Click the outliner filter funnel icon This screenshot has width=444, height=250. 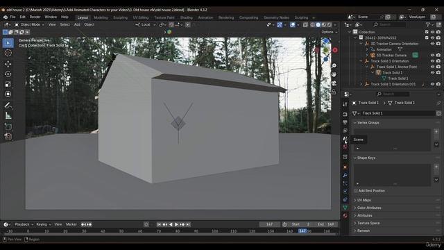428,25
